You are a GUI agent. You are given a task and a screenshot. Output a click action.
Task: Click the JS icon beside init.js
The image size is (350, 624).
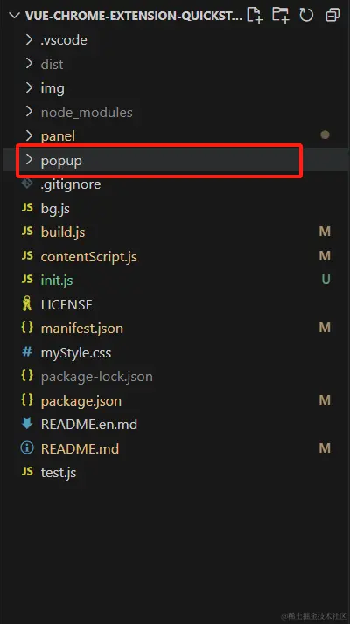tap(27, 280)
